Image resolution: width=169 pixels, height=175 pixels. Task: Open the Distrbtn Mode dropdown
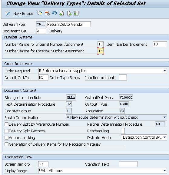click(x=165, y=137)
